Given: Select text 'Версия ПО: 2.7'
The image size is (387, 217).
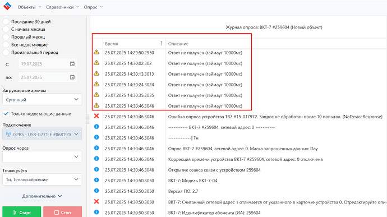Looking at the screenshot, I should pos(183,191).
